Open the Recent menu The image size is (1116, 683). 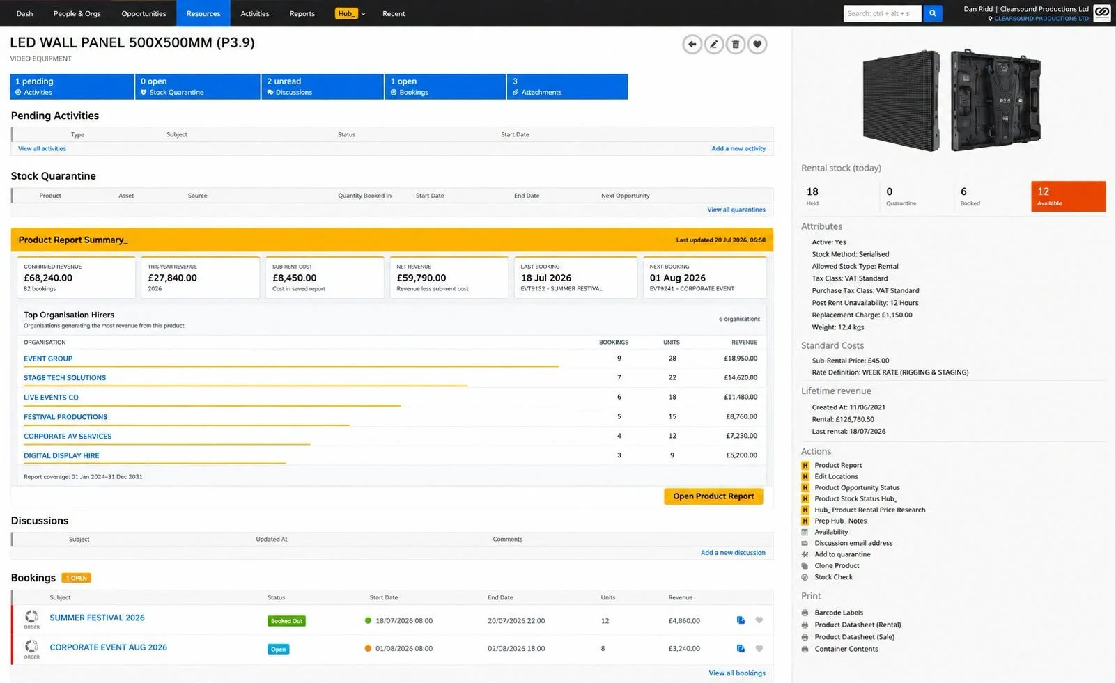coord(394,13)
